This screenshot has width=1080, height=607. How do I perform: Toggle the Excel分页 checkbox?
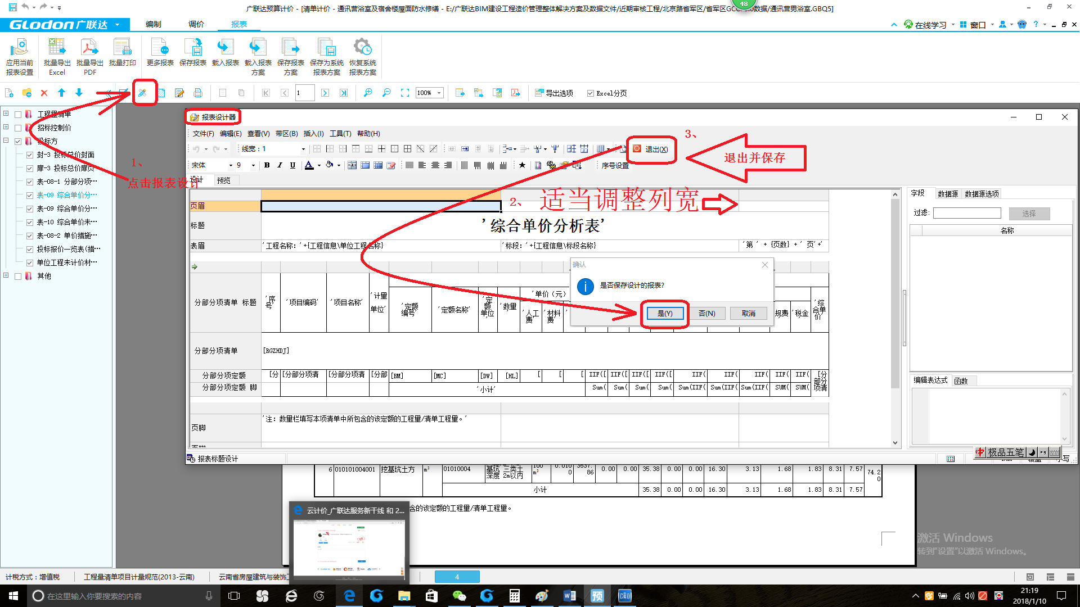590,93
